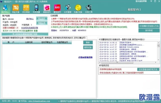
Task: Open the 用户中心 user center toolbar icon
Action: click(x=5, y=9)
